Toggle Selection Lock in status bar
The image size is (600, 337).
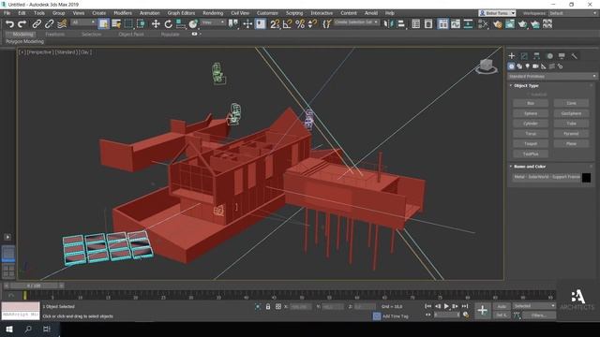pos(268,306)
